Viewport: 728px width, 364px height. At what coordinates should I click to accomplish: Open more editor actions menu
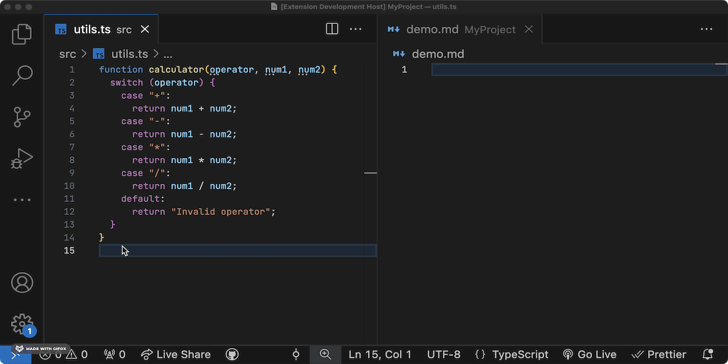355,28
